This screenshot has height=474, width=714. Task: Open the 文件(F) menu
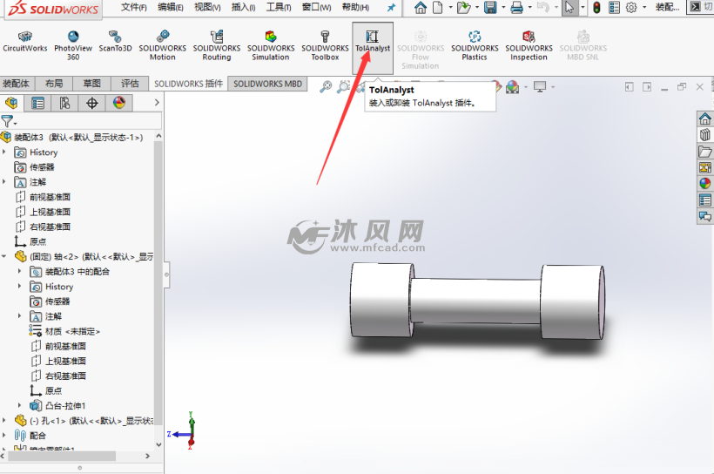pos(134,7)
